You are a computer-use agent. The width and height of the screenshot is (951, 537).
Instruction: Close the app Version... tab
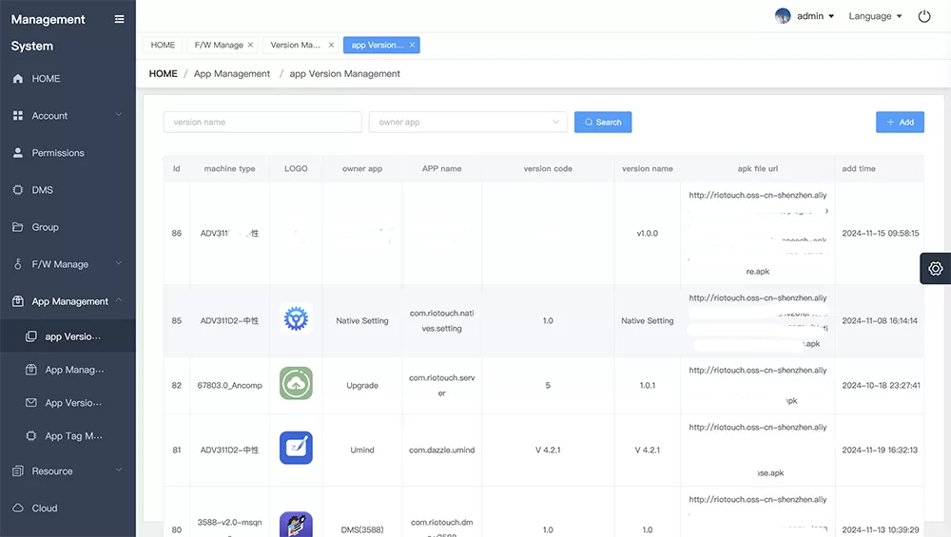click(413, 45)
